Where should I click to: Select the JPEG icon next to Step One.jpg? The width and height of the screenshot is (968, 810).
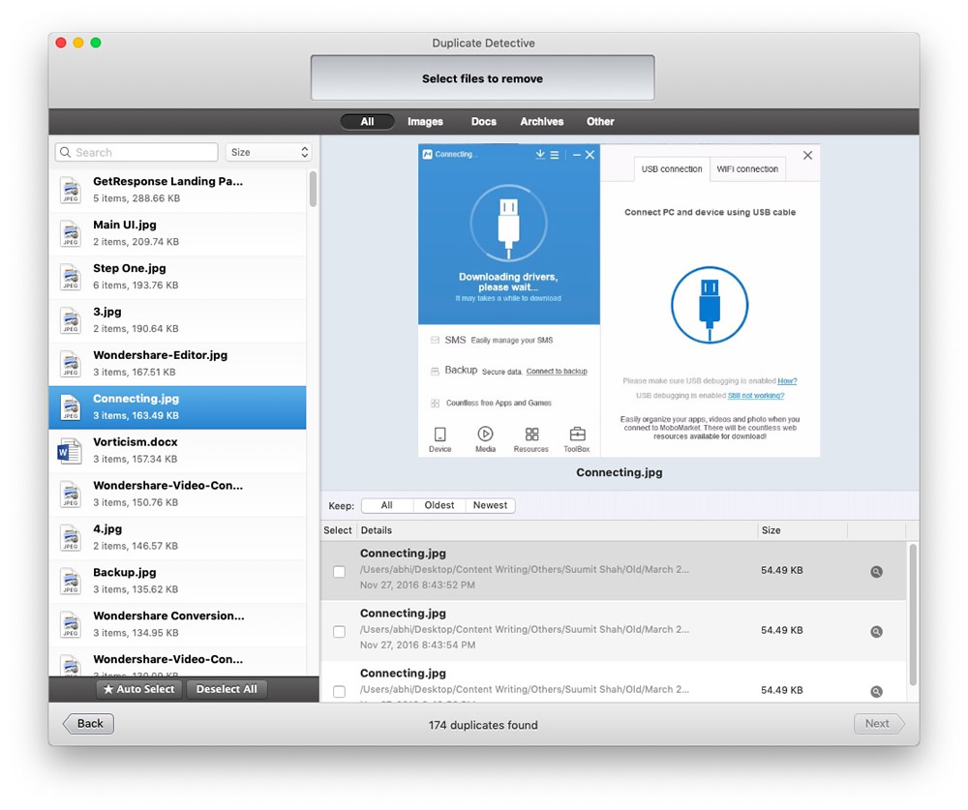[71, 277]
